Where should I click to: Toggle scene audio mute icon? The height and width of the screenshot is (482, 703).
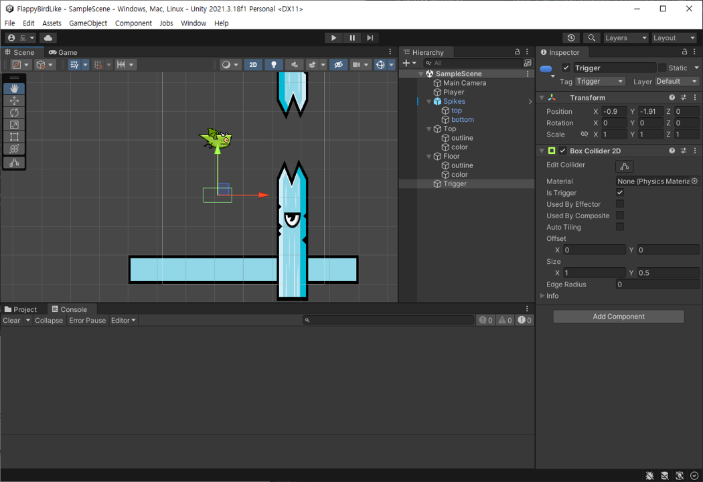[x=295, y=64]
